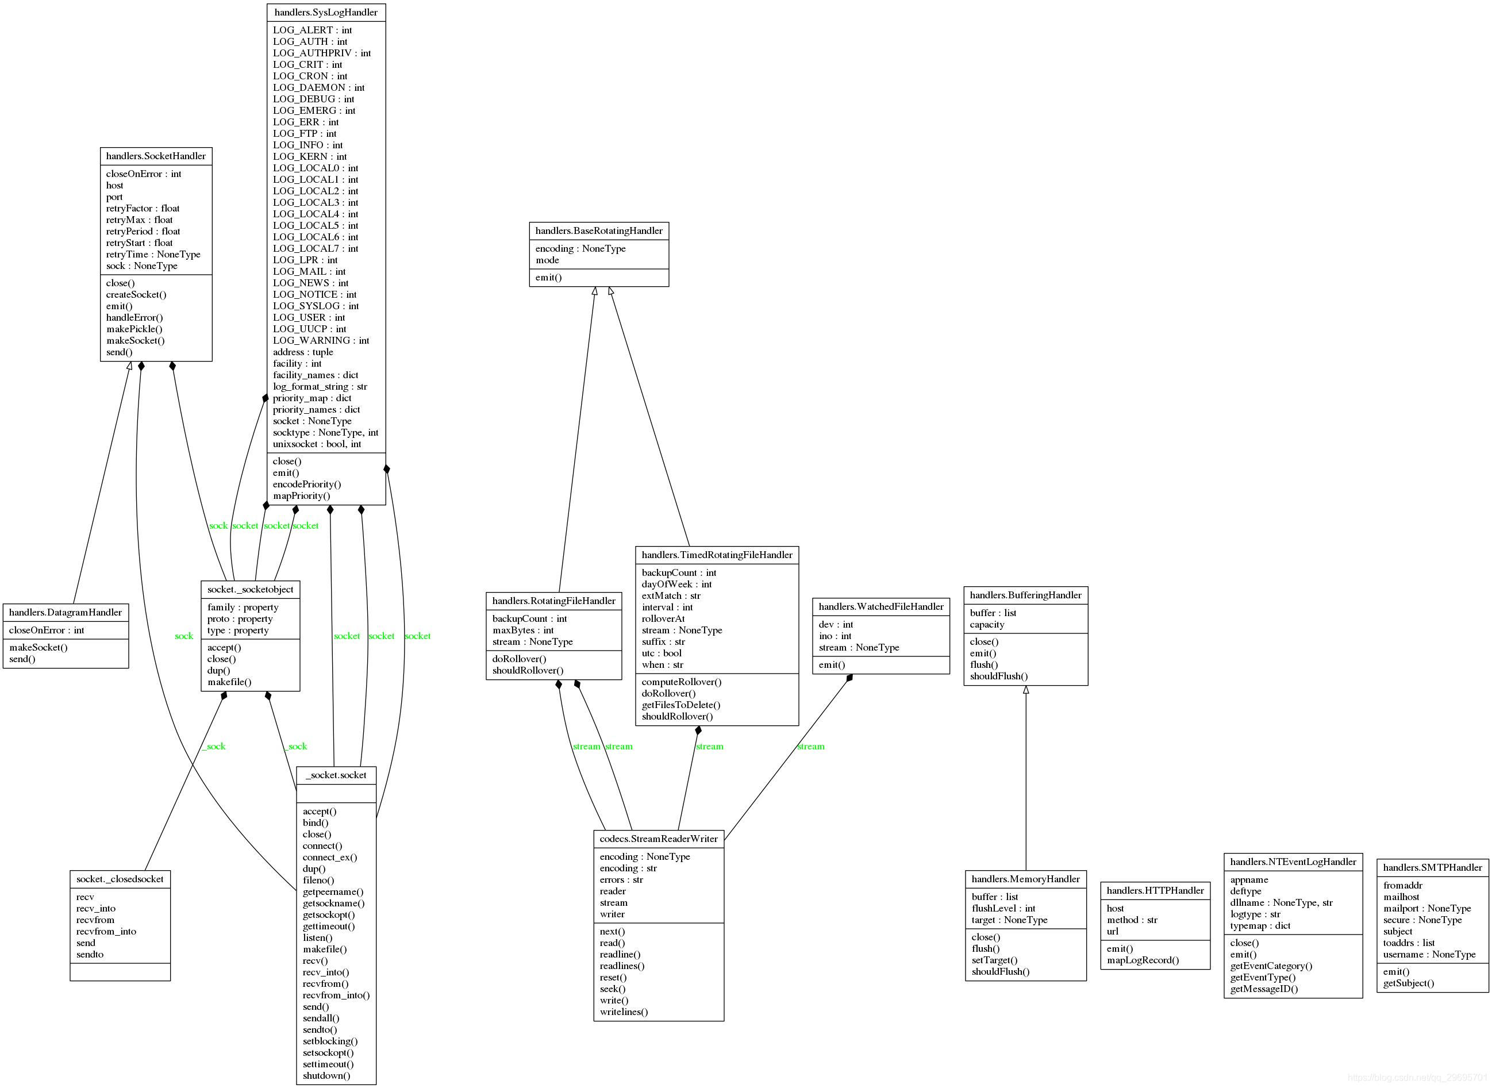
Task: Select the mapPriority() method
Action: point(302,496)
